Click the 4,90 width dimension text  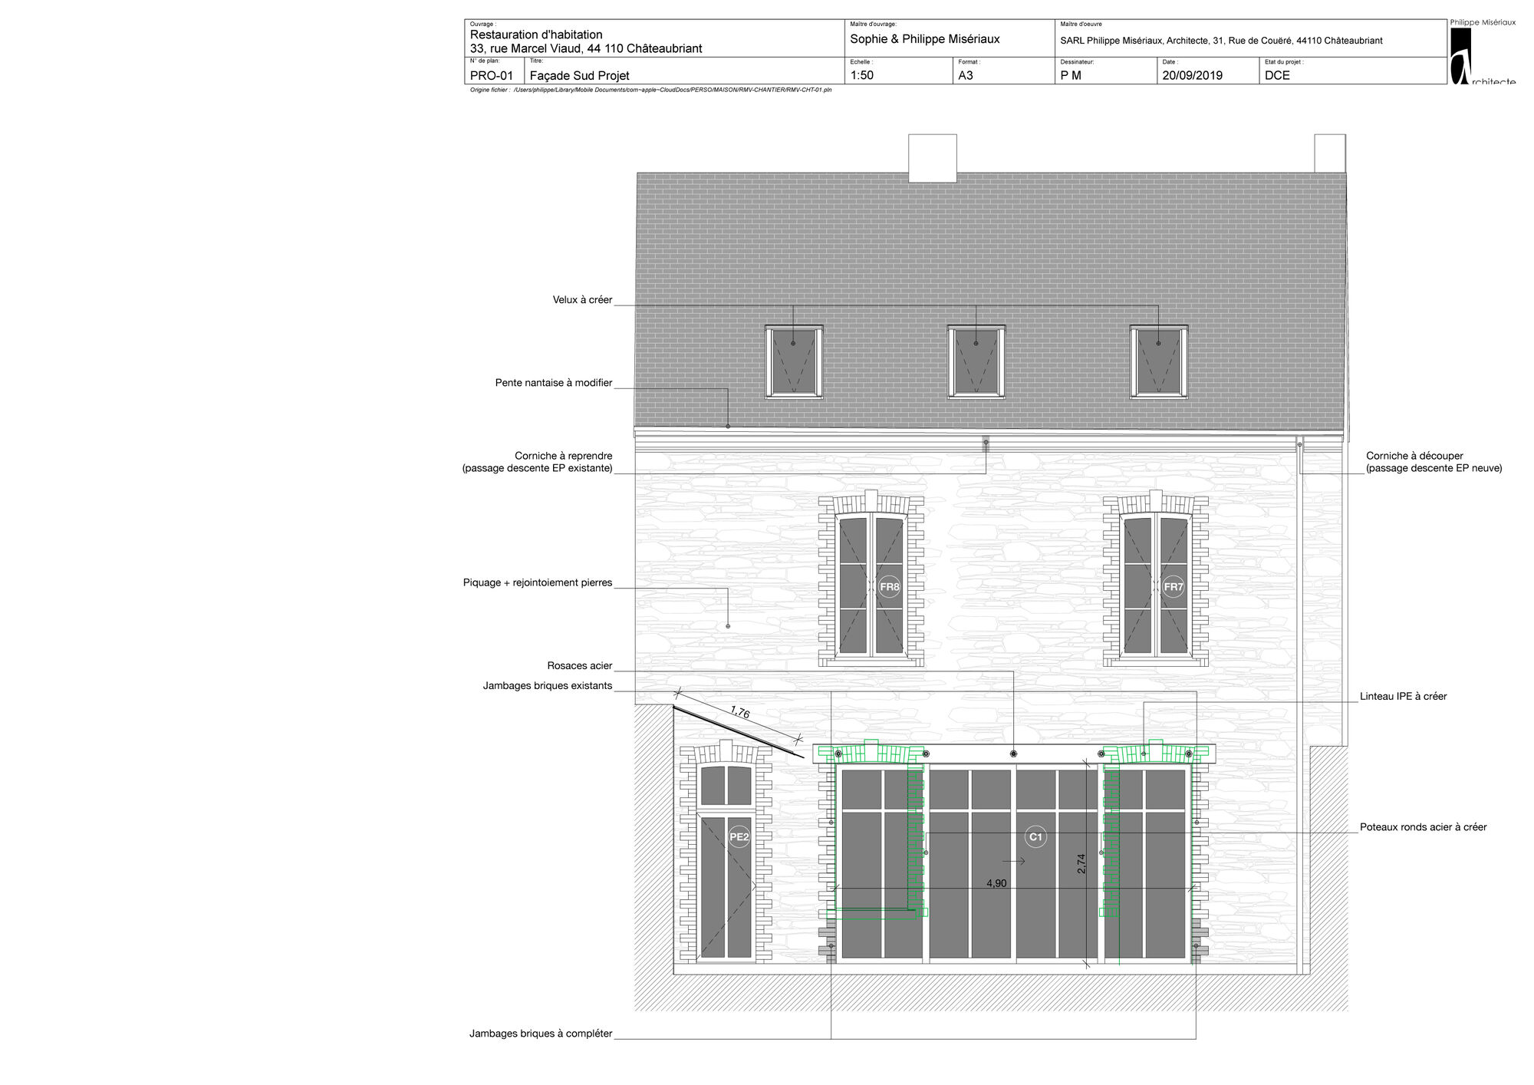[996, 884]
